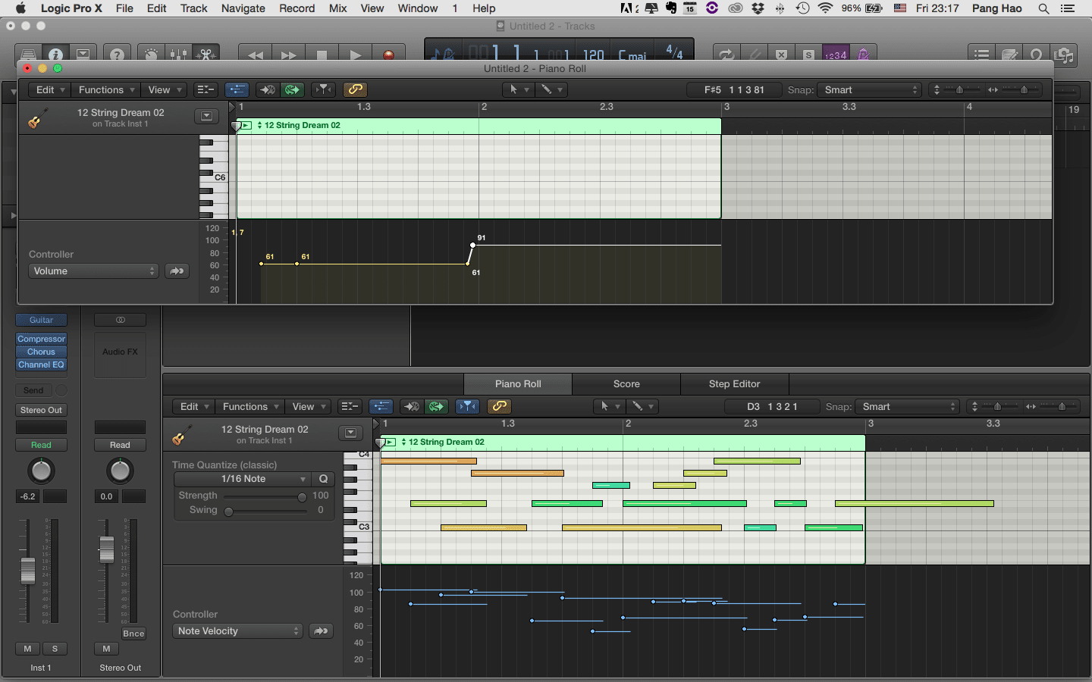
Task: Open the Guitar instrument slot
Action: pos(41,320)
